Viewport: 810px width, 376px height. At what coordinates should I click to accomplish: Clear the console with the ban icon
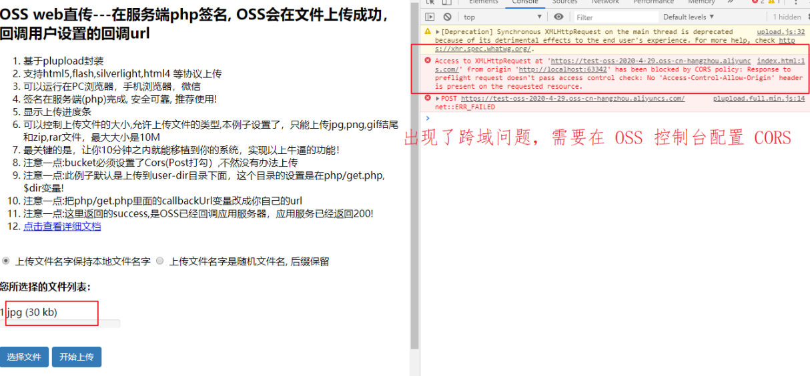coord(446,17)
